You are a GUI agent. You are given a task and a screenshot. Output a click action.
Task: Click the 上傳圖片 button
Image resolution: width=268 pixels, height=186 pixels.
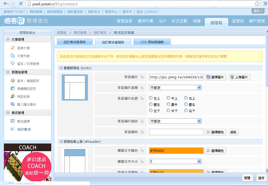[x=239, y=77]
